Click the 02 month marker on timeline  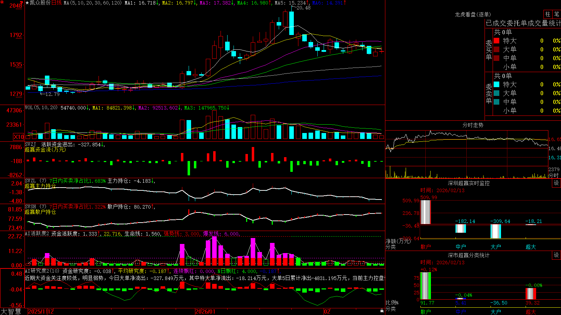click(x=327, y=311)
